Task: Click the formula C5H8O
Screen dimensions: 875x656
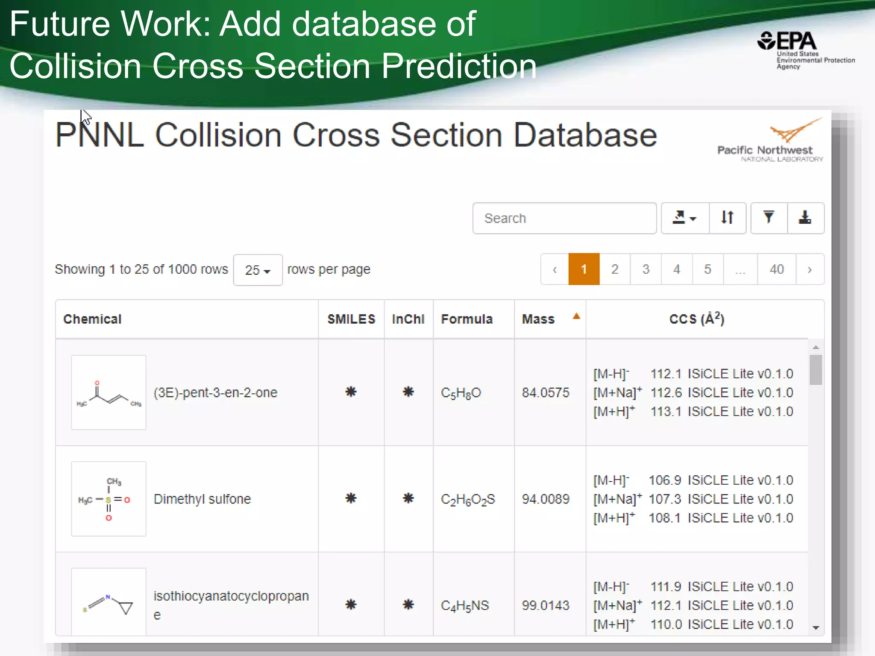Action: click(461, 393)
